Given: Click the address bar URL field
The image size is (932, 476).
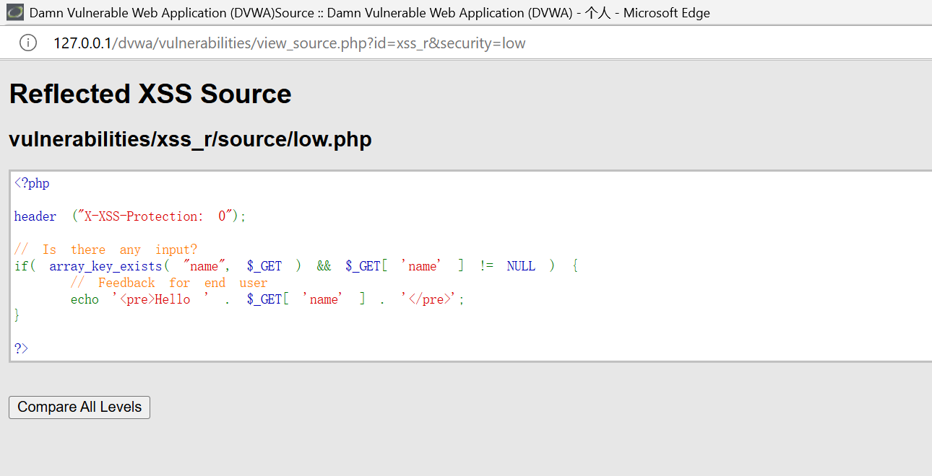Looking at the screenshot, I should pyautogui.click(x=290, y=43).
